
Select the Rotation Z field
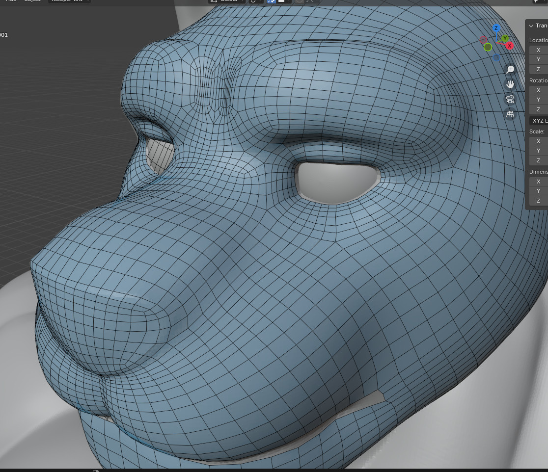click(539, 109)
